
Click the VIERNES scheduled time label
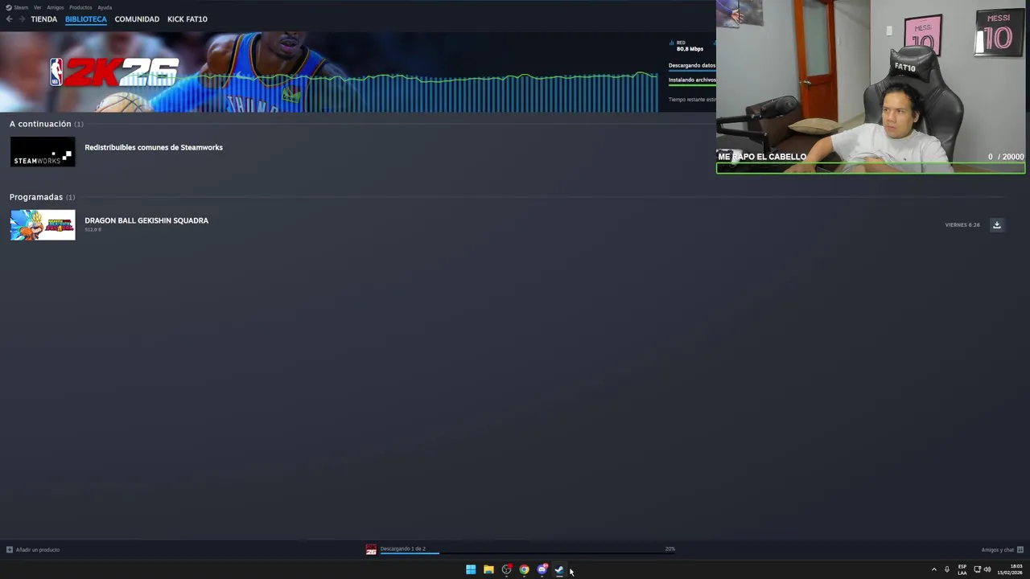(x=962, y=225)
